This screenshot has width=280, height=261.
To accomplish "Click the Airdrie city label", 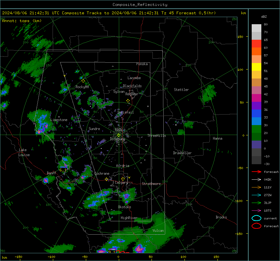I will pyautogui.click(x=123, y=166).
